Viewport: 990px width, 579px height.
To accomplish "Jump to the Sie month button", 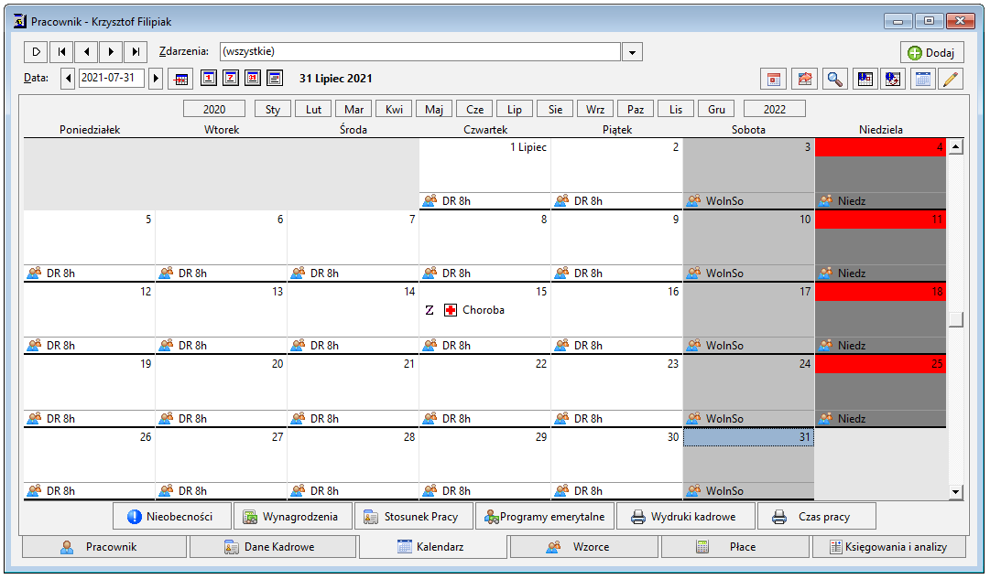I will (555, 109).
